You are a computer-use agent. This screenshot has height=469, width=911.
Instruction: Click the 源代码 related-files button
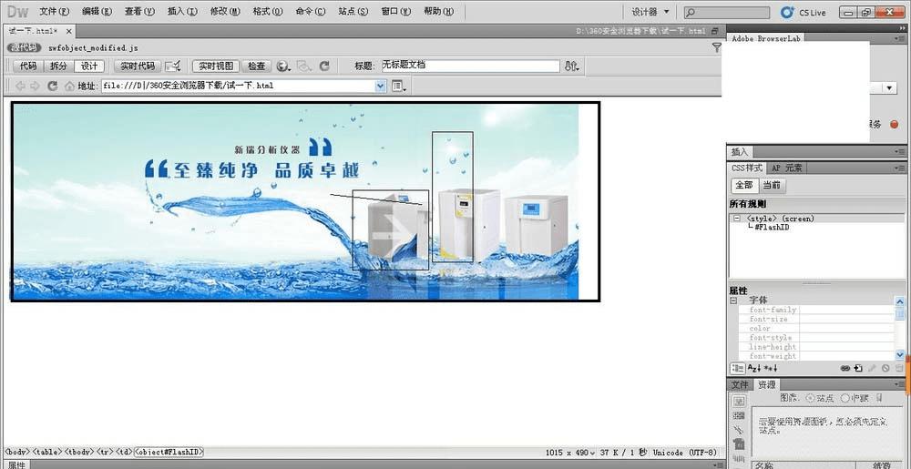click(x=25, y=48)
